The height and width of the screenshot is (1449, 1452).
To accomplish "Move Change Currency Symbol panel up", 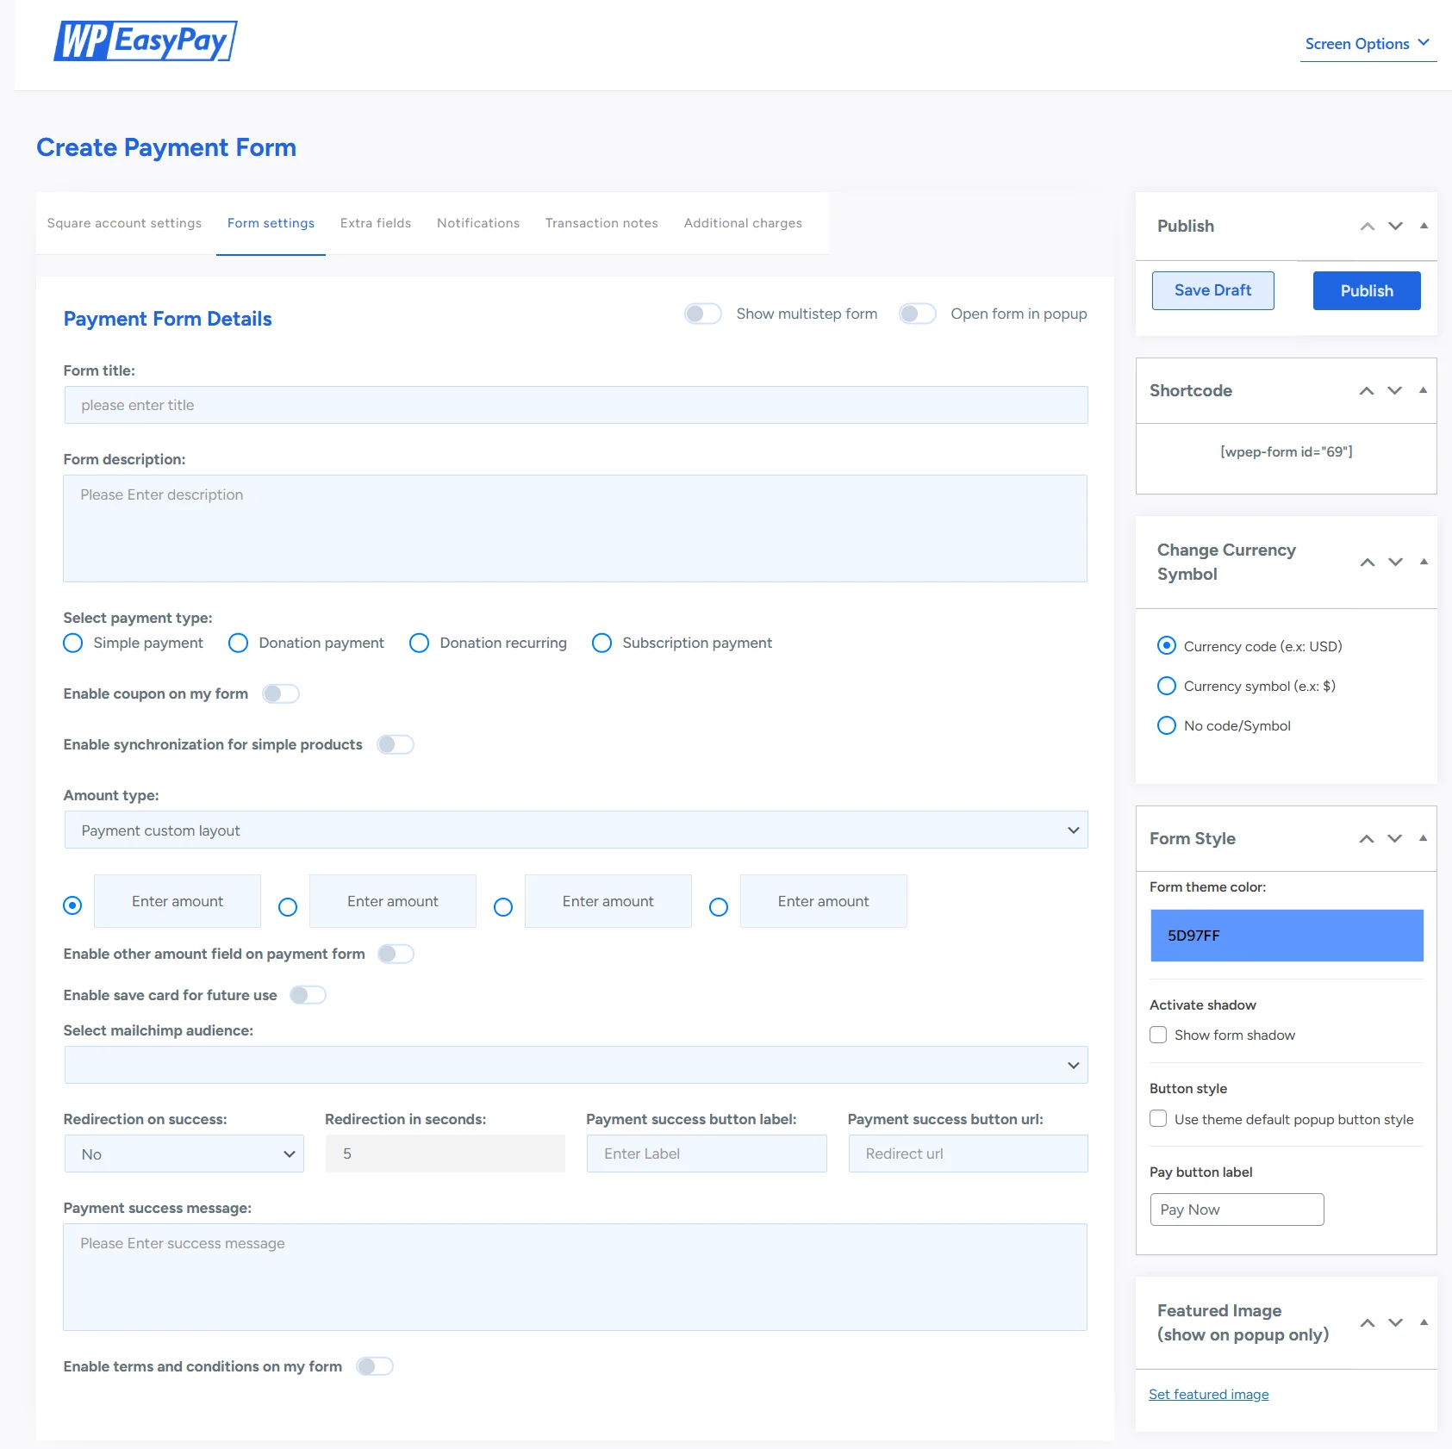I will tap(1367, 562).
